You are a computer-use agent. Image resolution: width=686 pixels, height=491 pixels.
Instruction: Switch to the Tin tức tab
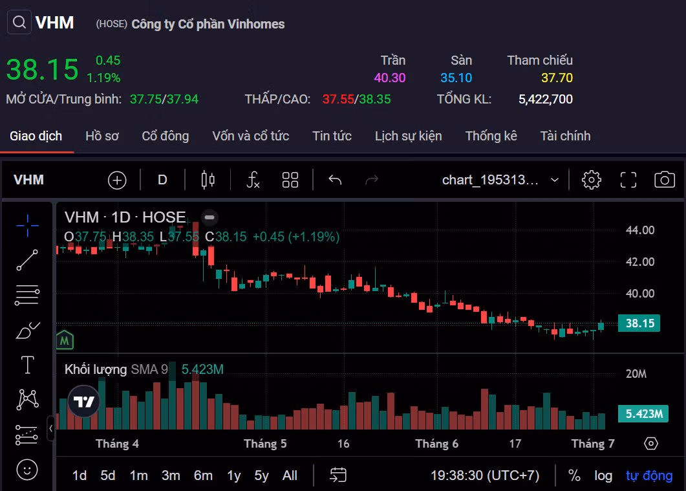pos(332,136)
